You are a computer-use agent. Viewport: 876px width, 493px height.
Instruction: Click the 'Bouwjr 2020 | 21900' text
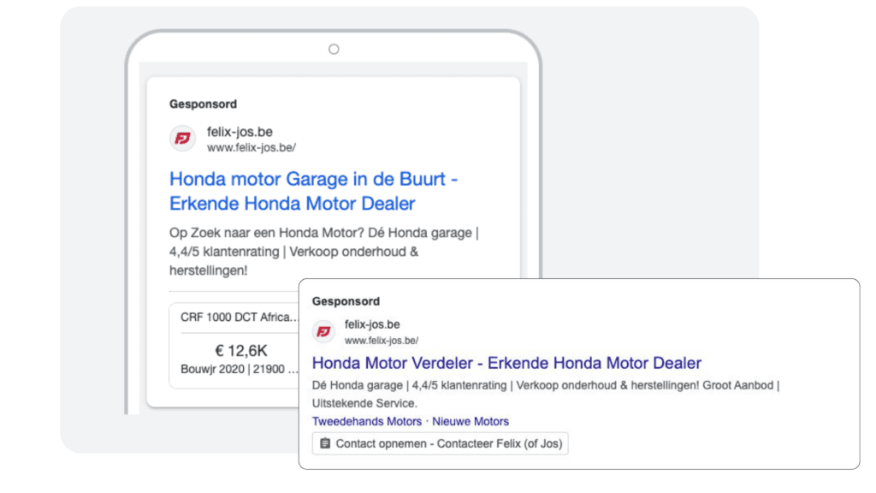[240, 369]
